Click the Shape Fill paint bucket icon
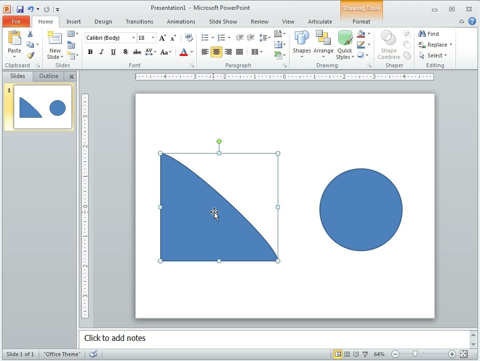The width and height of the screenshot is (480, 361). [x=361, y=34]
